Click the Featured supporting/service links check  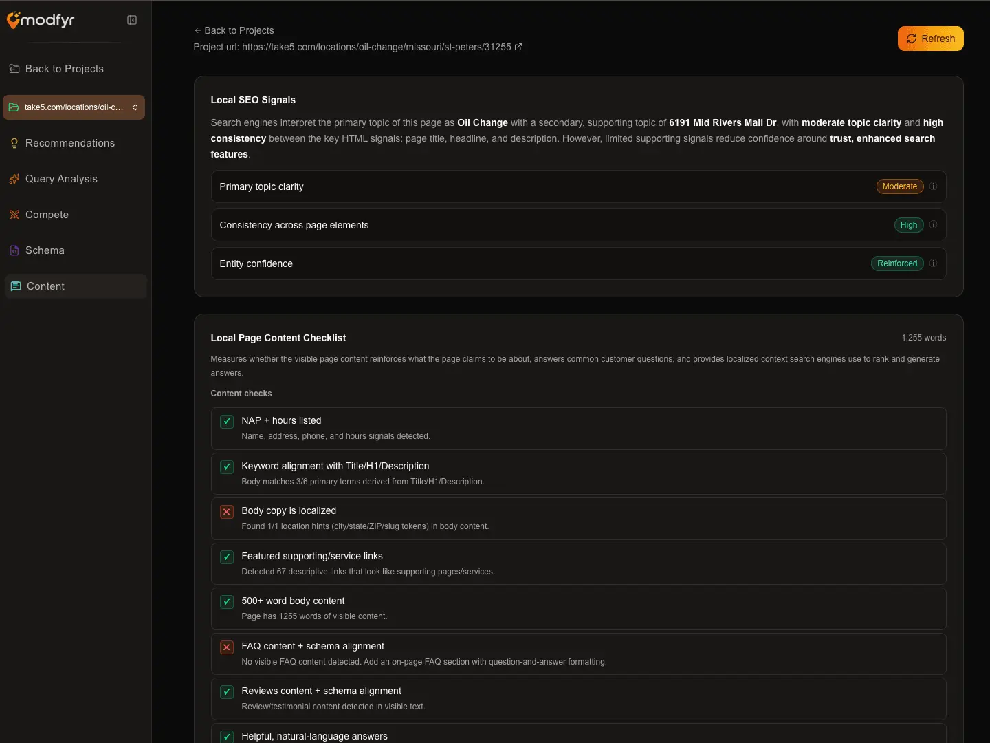[x=227, y=557]
